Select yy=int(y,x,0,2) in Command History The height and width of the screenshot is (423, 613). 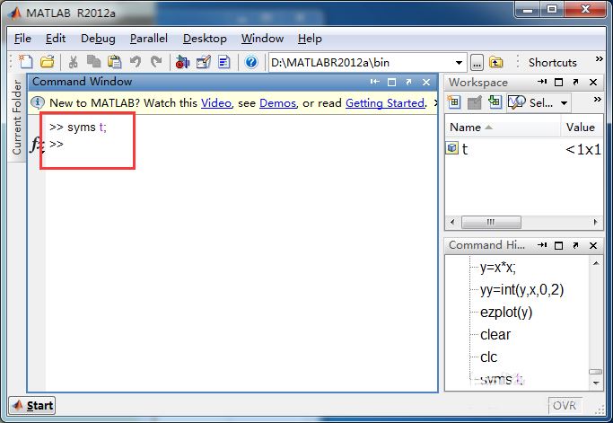point(522,290)
